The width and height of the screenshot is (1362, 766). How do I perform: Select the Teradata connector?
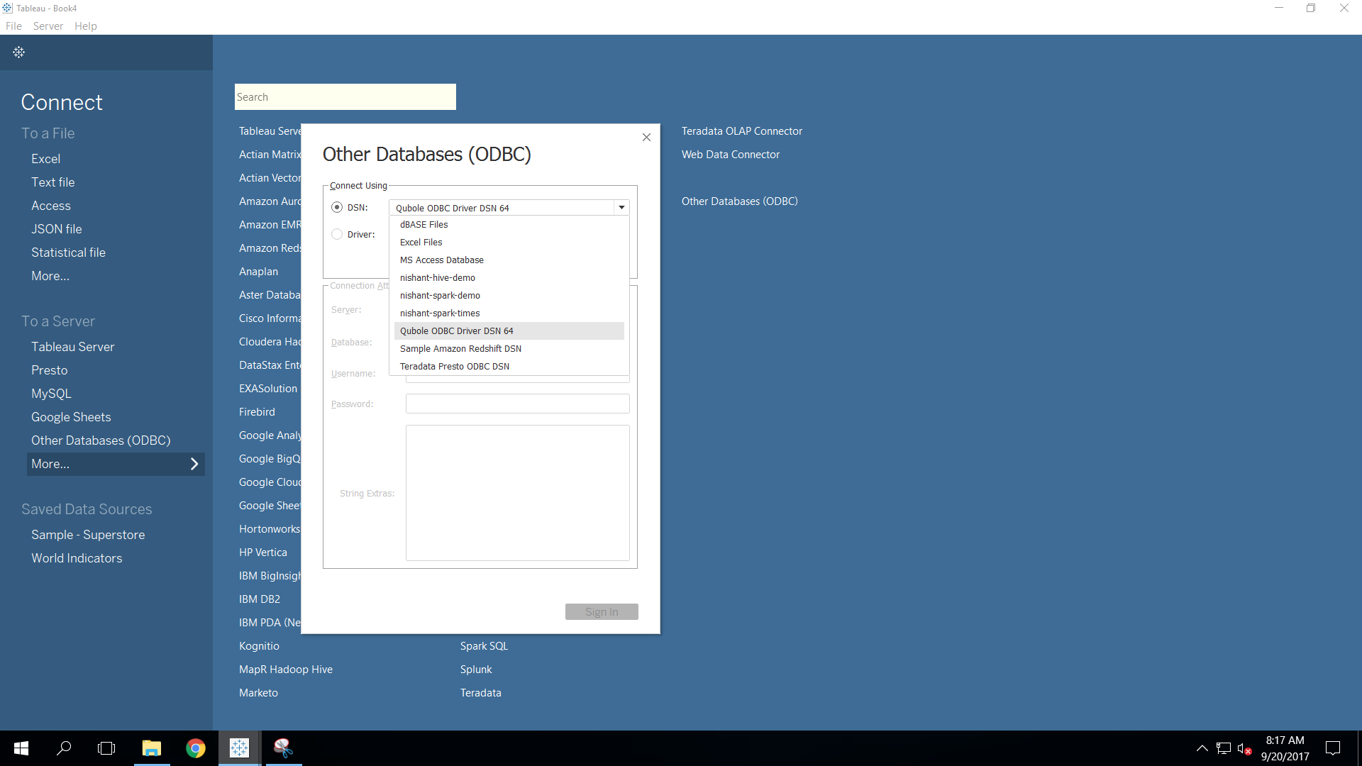click(x=481, y=693)
